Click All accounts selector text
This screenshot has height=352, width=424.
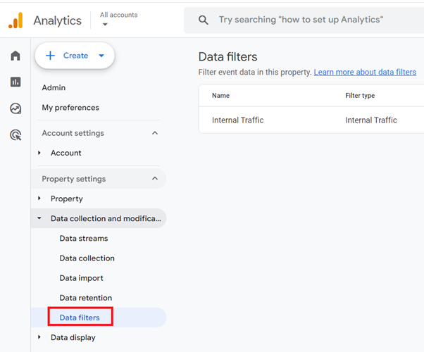[119, 15]
